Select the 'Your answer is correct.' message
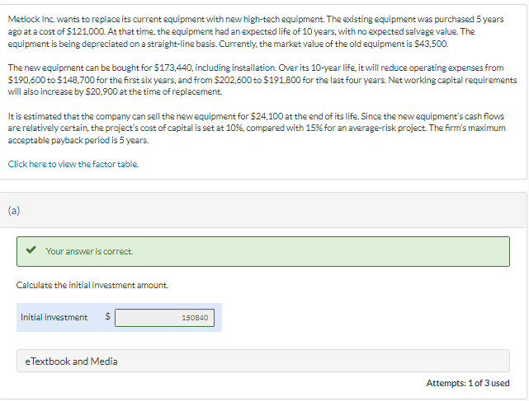 [x=89, y=251]
